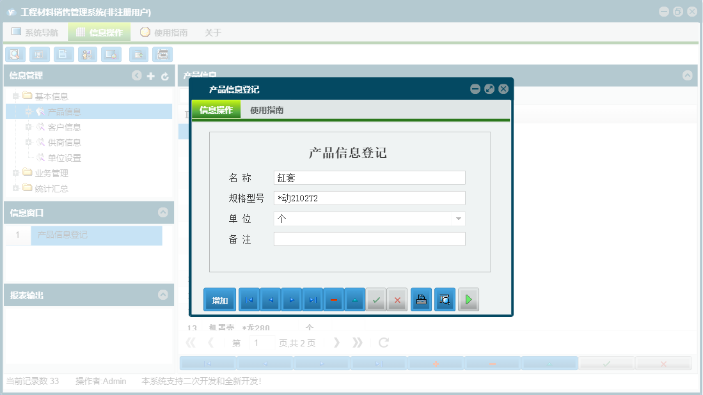The image size is (703, 395).
Task: Open the print preview icon in the dialog
Action: pyautogui.click(x=444, y=299)
